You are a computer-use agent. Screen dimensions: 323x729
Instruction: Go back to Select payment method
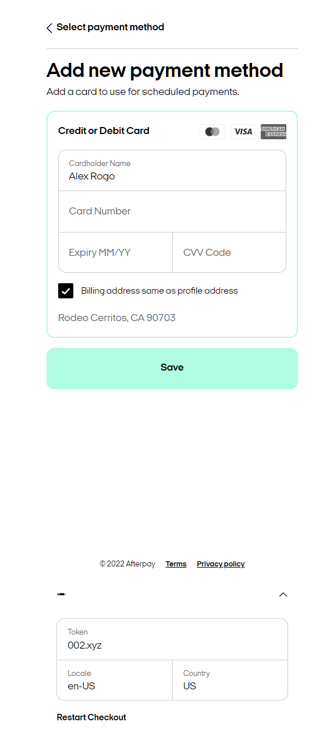click(x=110, y=27)
